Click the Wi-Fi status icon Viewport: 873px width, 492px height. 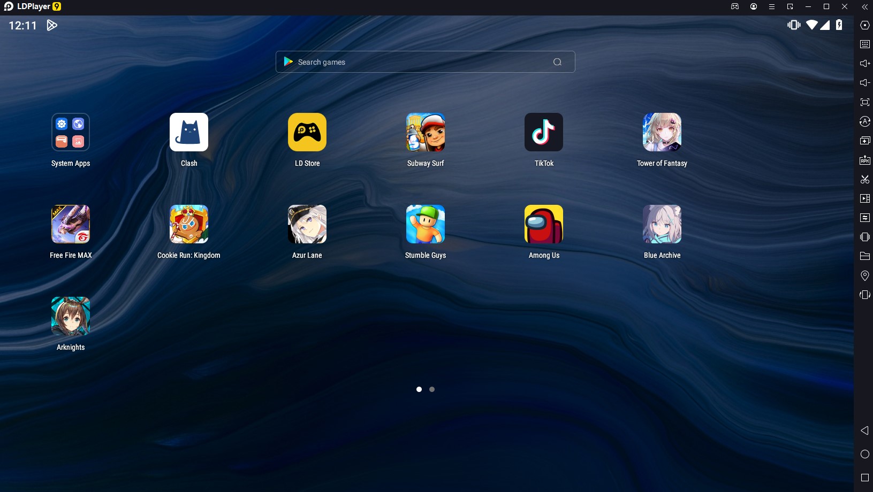click(811, 25)
